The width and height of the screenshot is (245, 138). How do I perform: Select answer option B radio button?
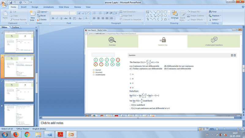click(x=131, y=79)
